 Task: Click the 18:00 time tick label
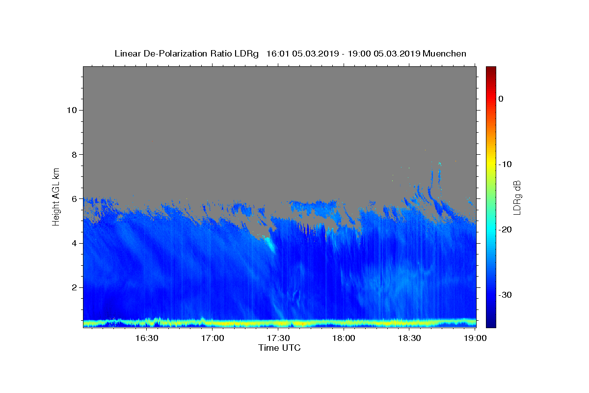(344, 338)
